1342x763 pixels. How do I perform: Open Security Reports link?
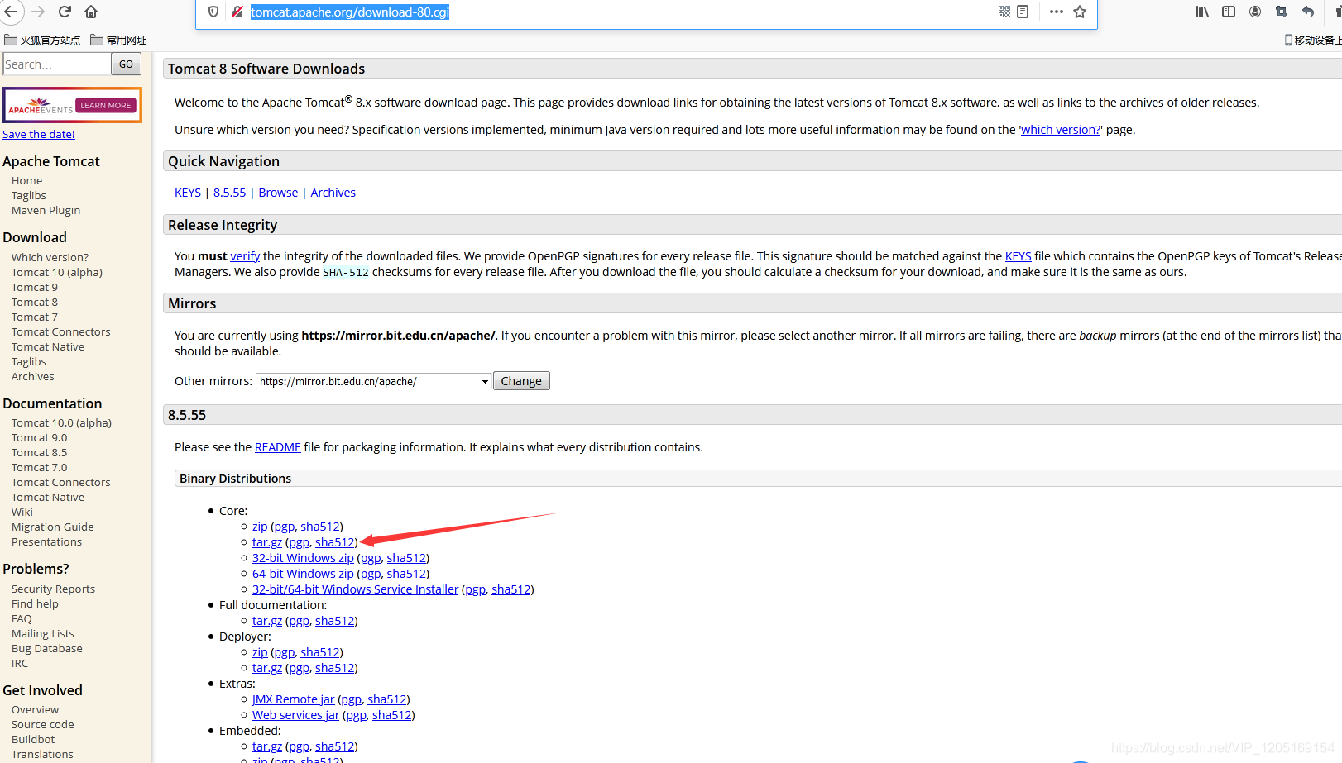53,589
